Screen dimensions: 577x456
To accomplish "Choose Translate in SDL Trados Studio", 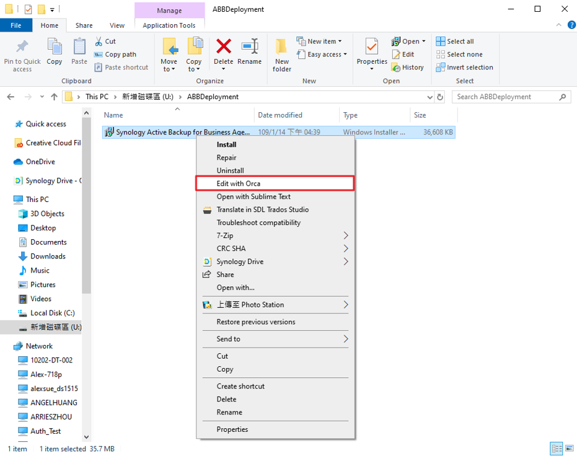I will 275,209.
